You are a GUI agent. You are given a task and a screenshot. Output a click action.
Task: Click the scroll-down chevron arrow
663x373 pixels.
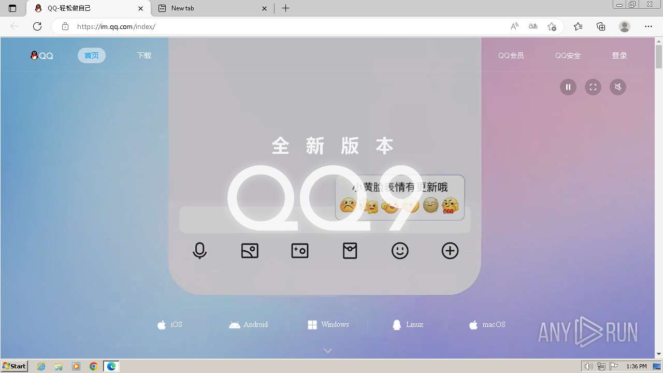click(328, 351)
